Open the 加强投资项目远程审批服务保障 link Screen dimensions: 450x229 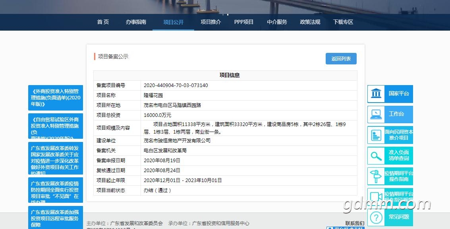(x=56, y=217)
